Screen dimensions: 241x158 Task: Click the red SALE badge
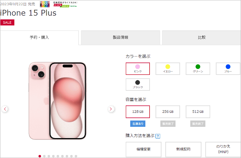7,23
